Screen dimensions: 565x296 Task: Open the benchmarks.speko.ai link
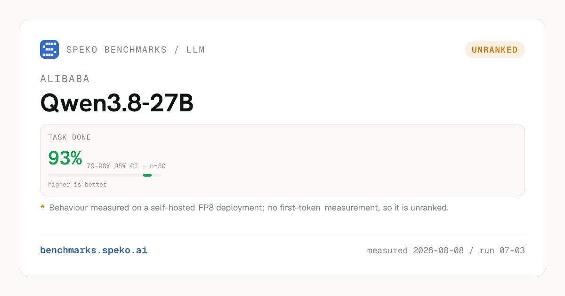coord(94,250)
